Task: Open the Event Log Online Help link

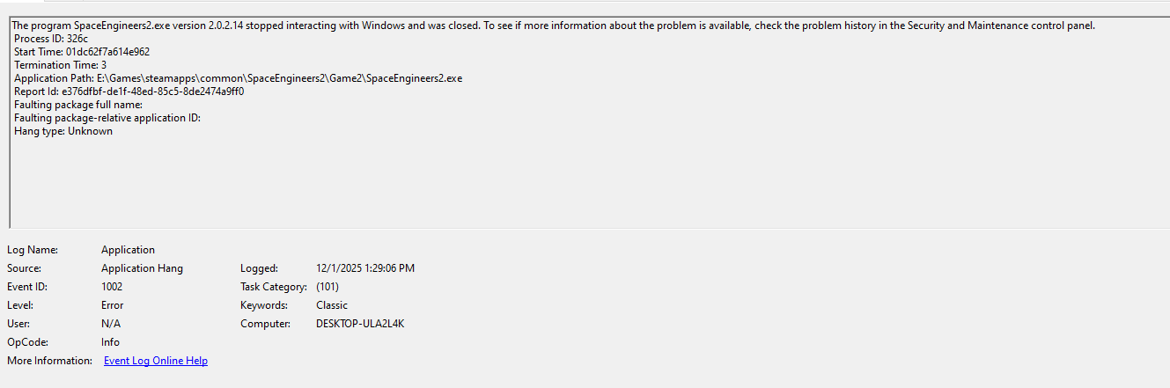Action: (x=155, y=361)
